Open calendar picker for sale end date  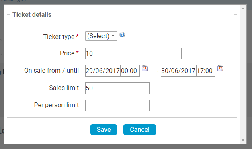[x=220, y=68]
